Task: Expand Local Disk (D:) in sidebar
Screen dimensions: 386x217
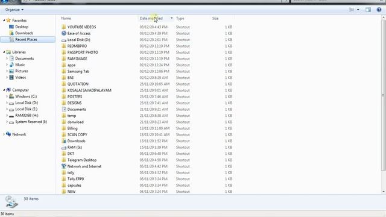Action: coord(7,103)
